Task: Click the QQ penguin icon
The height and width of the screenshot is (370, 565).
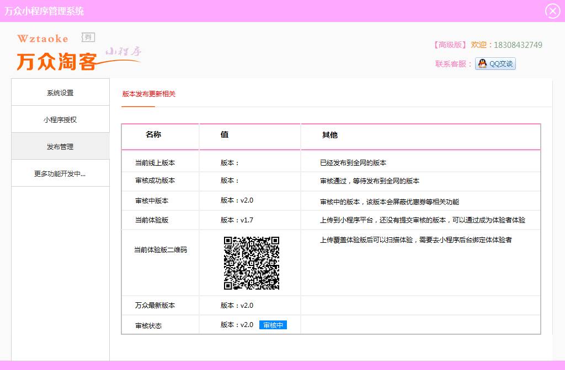Action: point(482,64)
